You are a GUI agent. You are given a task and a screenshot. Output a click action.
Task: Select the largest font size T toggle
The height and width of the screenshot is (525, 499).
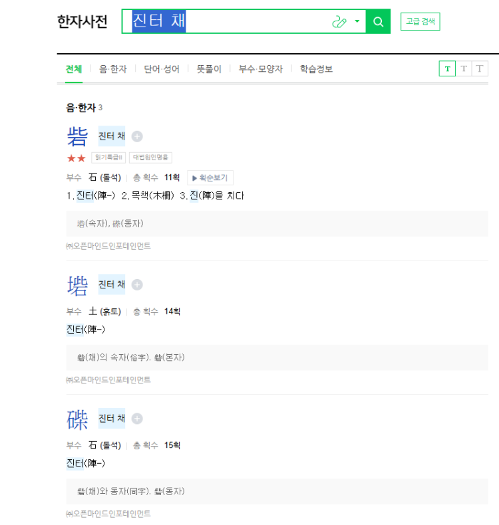pos(480,68)
